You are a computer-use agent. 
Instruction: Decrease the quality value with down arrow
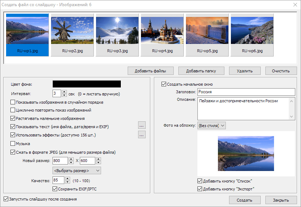tap(68, 182)
